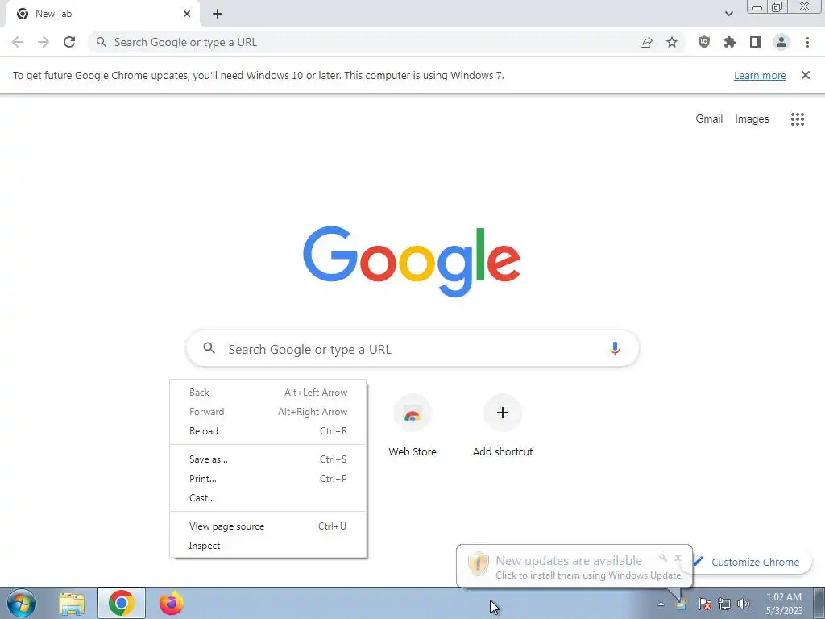Click Back entry in context menu

(x=267, y=393)
